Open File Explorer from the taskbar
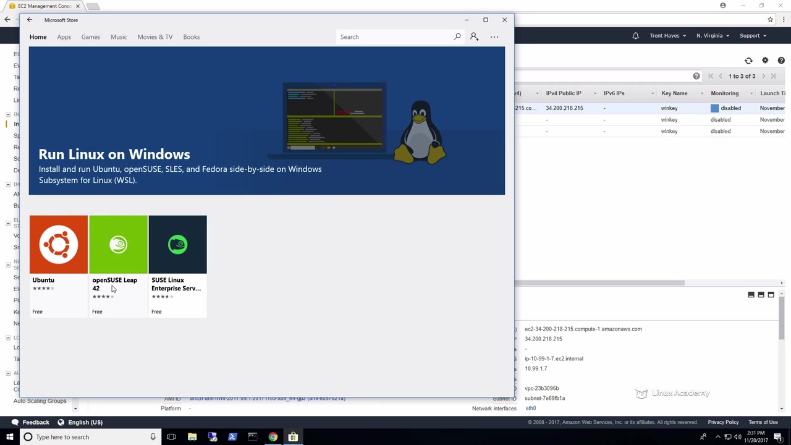 [x=192, y=437]
